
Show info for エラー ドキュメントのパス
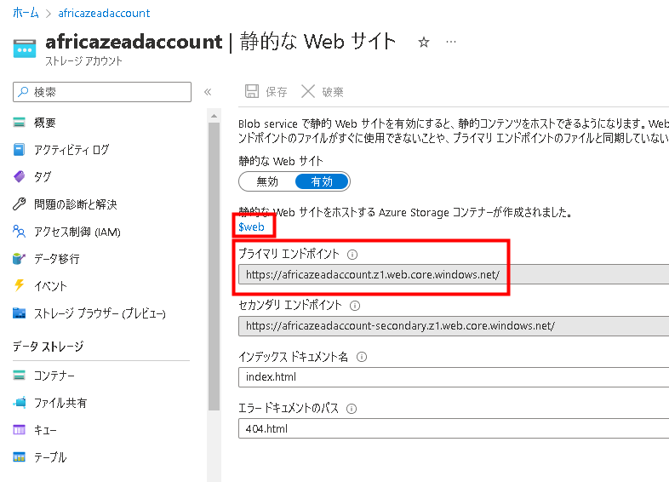tap(352, 409)
